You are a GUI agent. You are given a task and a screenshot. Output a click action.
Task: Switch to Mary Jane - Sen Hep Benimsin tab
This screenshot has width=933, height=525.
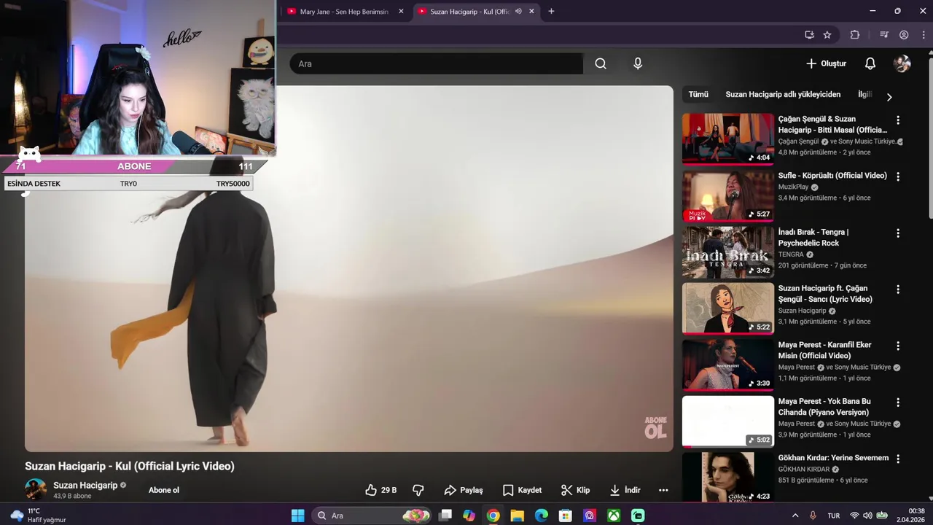[x=344, y=12]
